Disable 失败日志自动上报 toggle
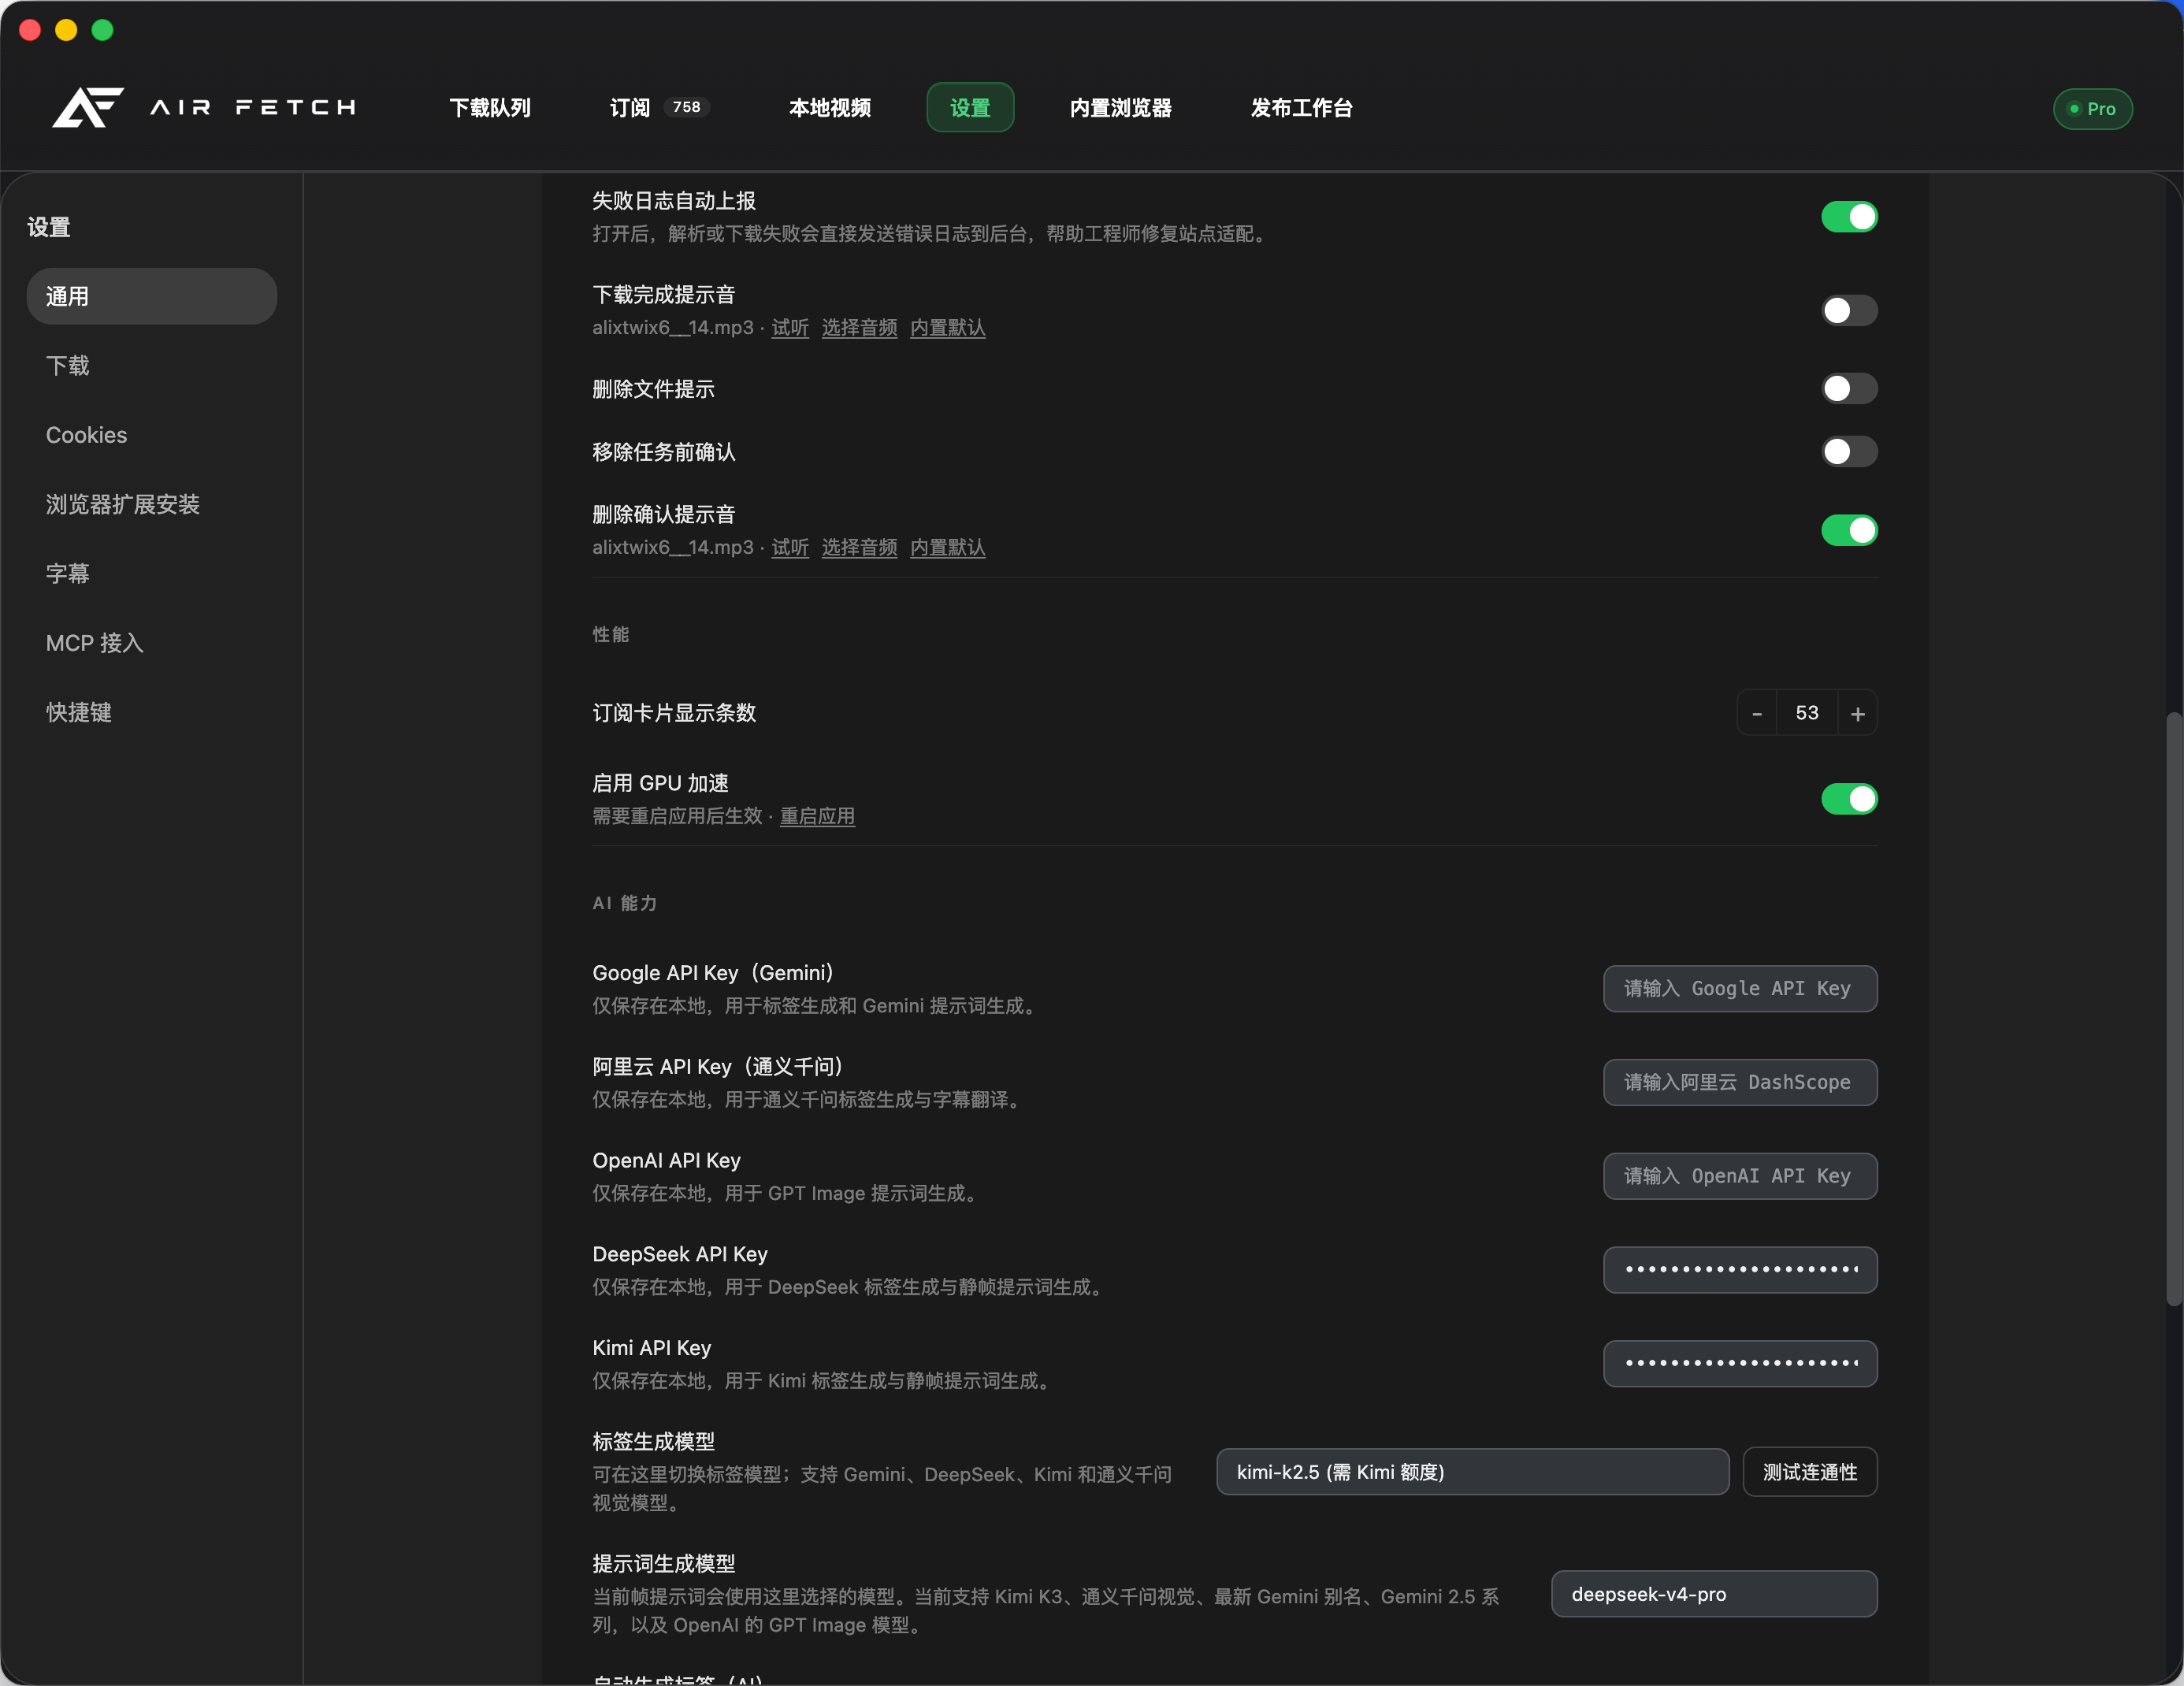This screenshot has height=1686, width=2184. 1848,216
